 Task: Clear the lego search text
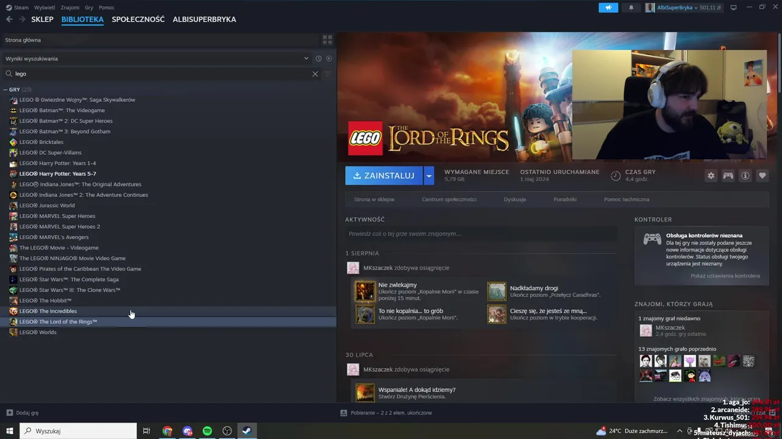315,74
